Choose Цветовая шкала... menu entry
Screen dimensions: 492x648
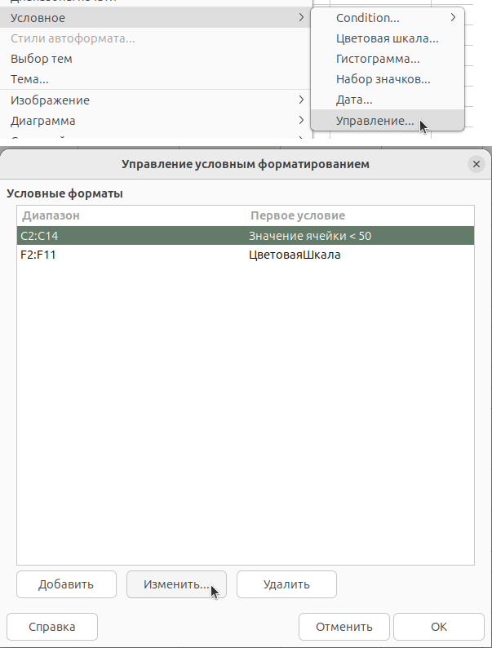coord(388,38)
